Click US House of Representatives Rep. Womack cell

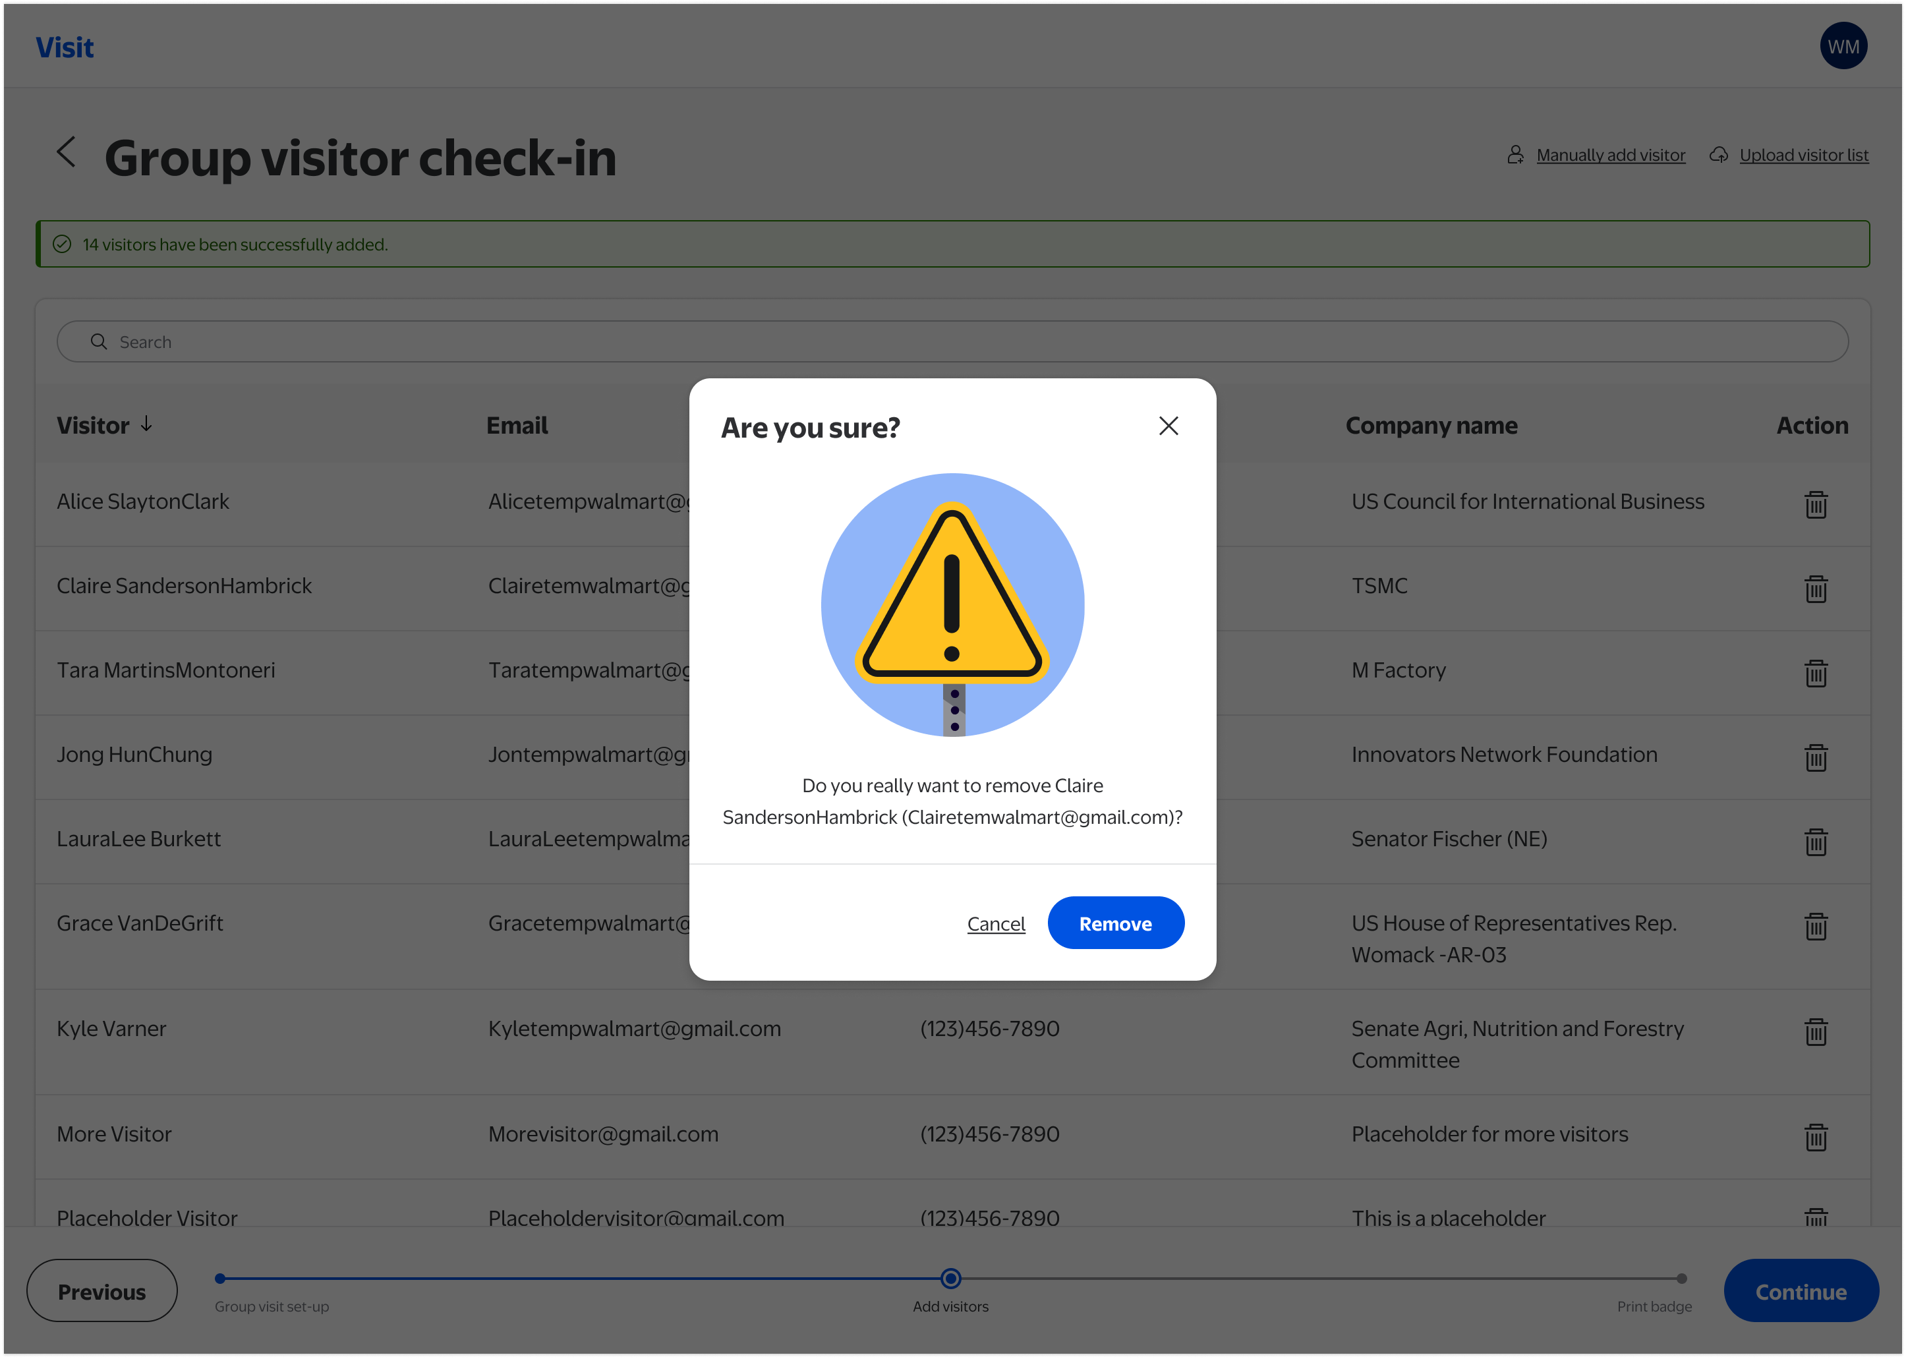[1514, 939]
